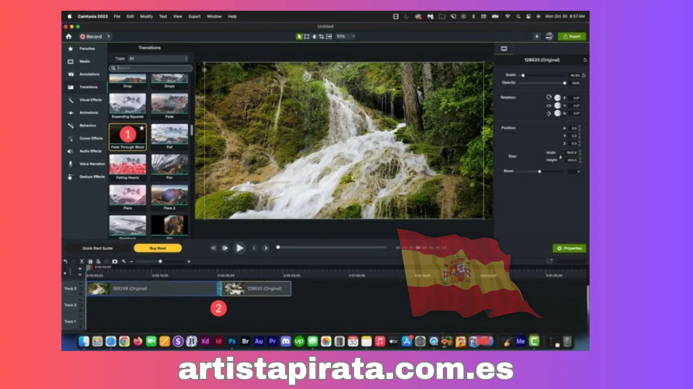Open Animations in the tools sidebar
This screenshot has width=693, height=389.
click(86, 113)
